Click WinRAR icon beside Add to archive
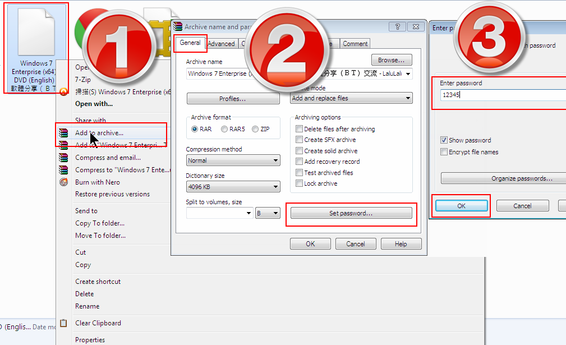 (63, 133)
